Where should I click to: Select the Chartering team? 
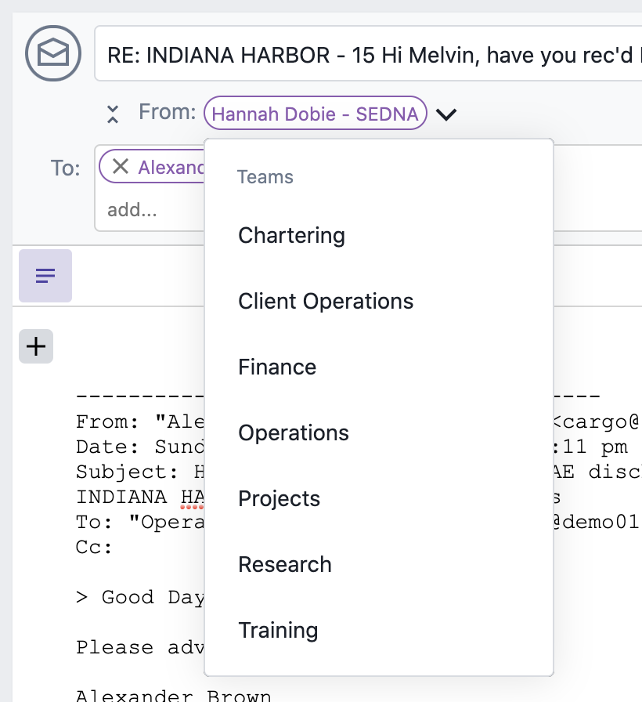click(292, 235)
